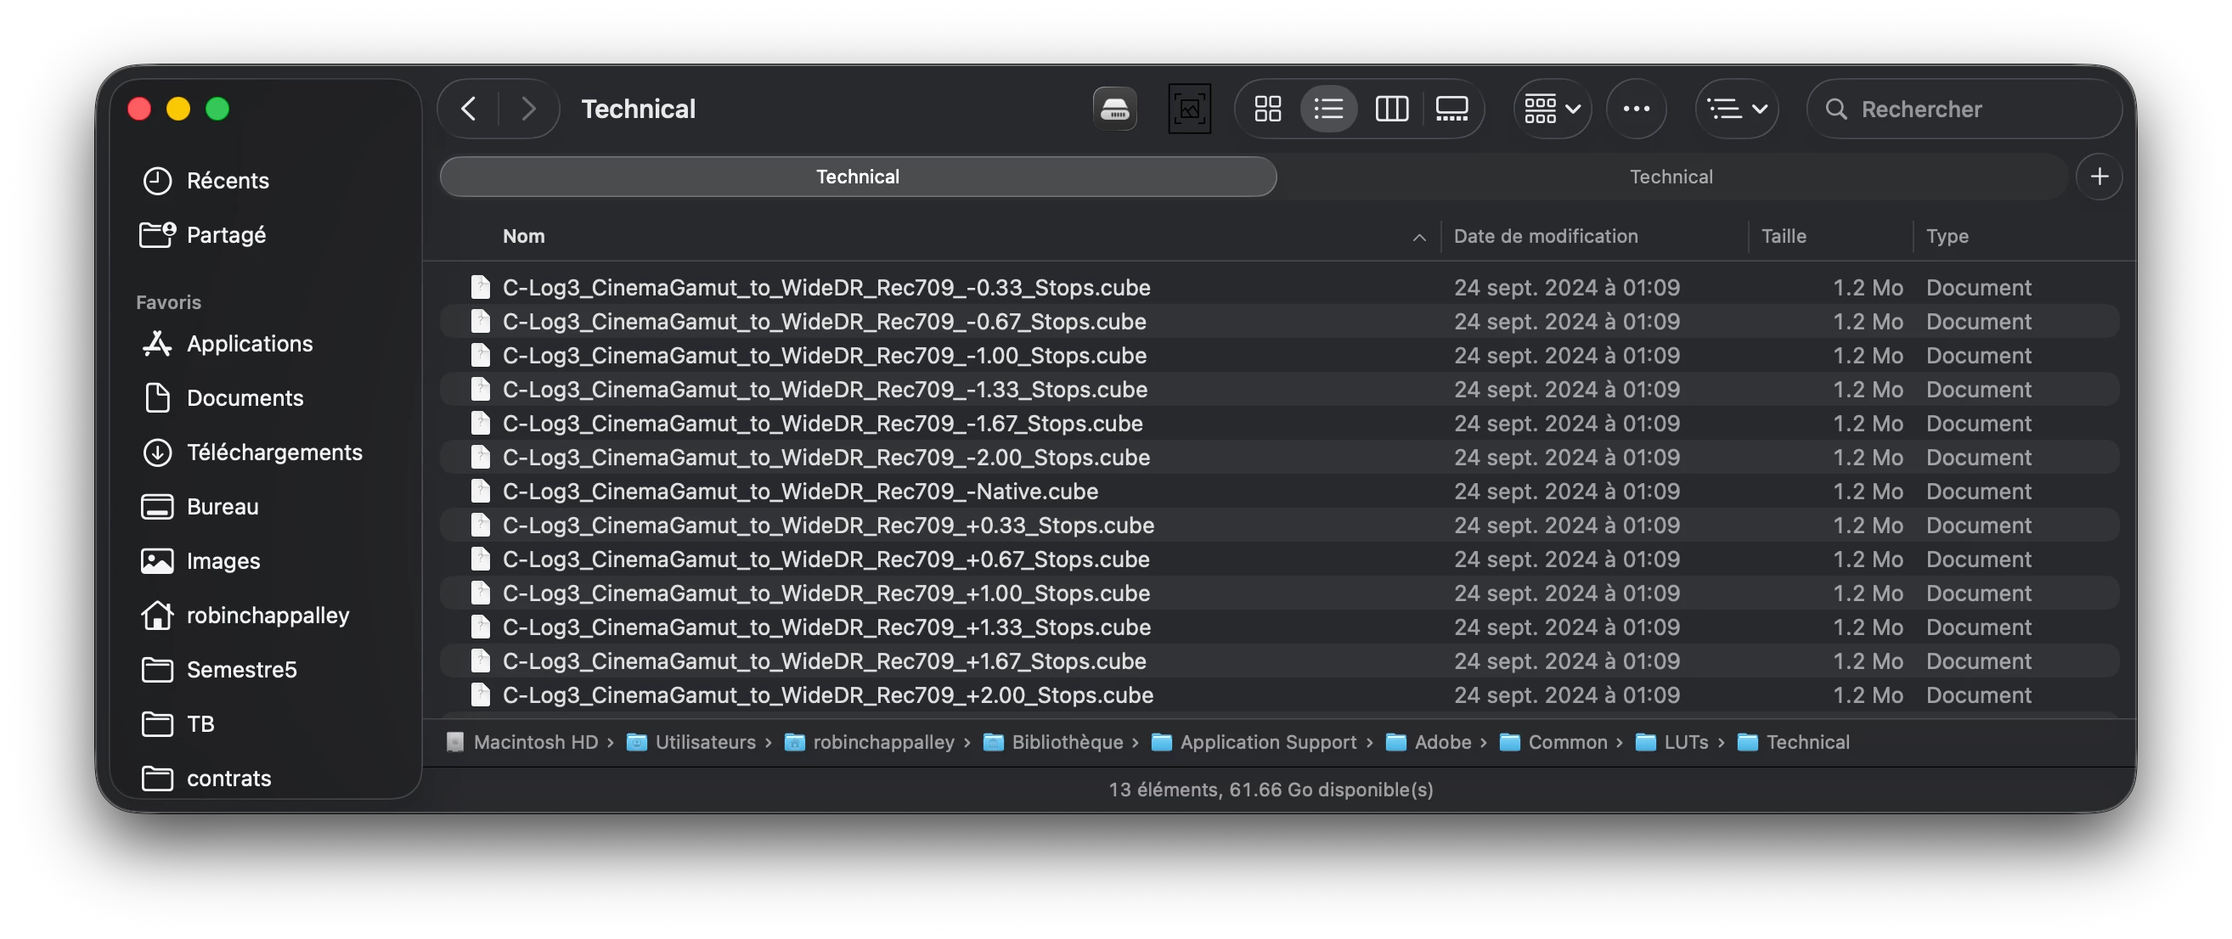Click Common in the path bar

point(1553,742)
